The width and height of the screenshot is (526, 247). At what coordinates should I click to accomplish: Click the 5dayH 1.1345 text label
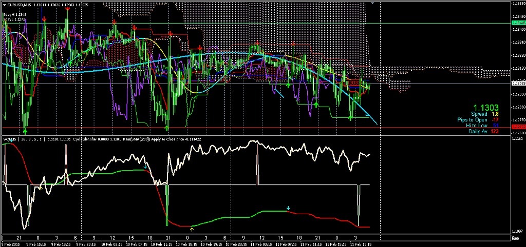(14, 14)
